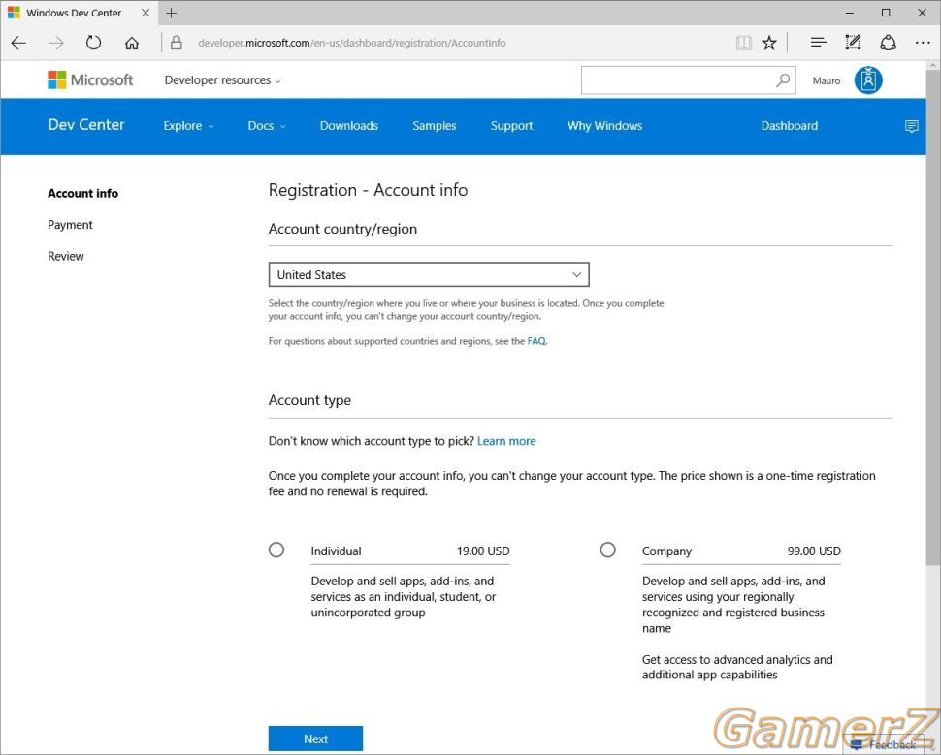
Task: Click the "19.00 USD" price text
Action: coord(483,551)
